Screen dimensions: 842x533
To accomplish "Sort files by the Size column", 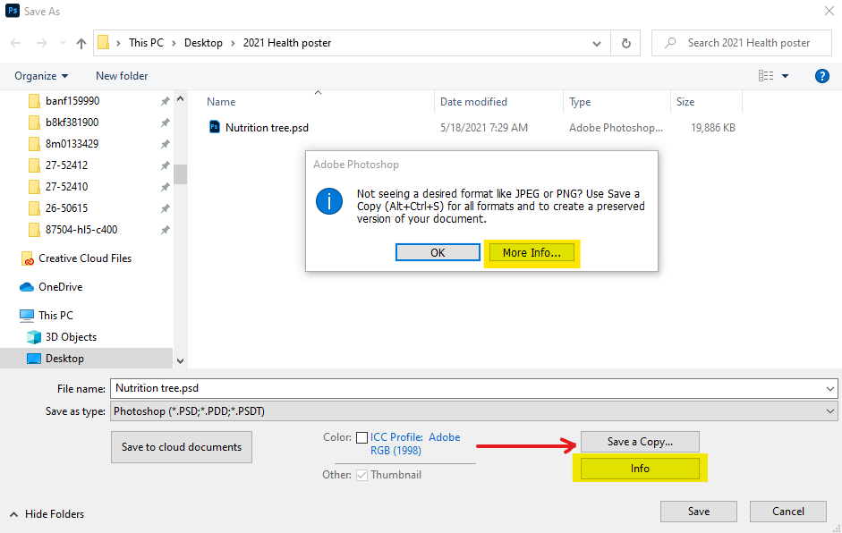I will point(685,101).
